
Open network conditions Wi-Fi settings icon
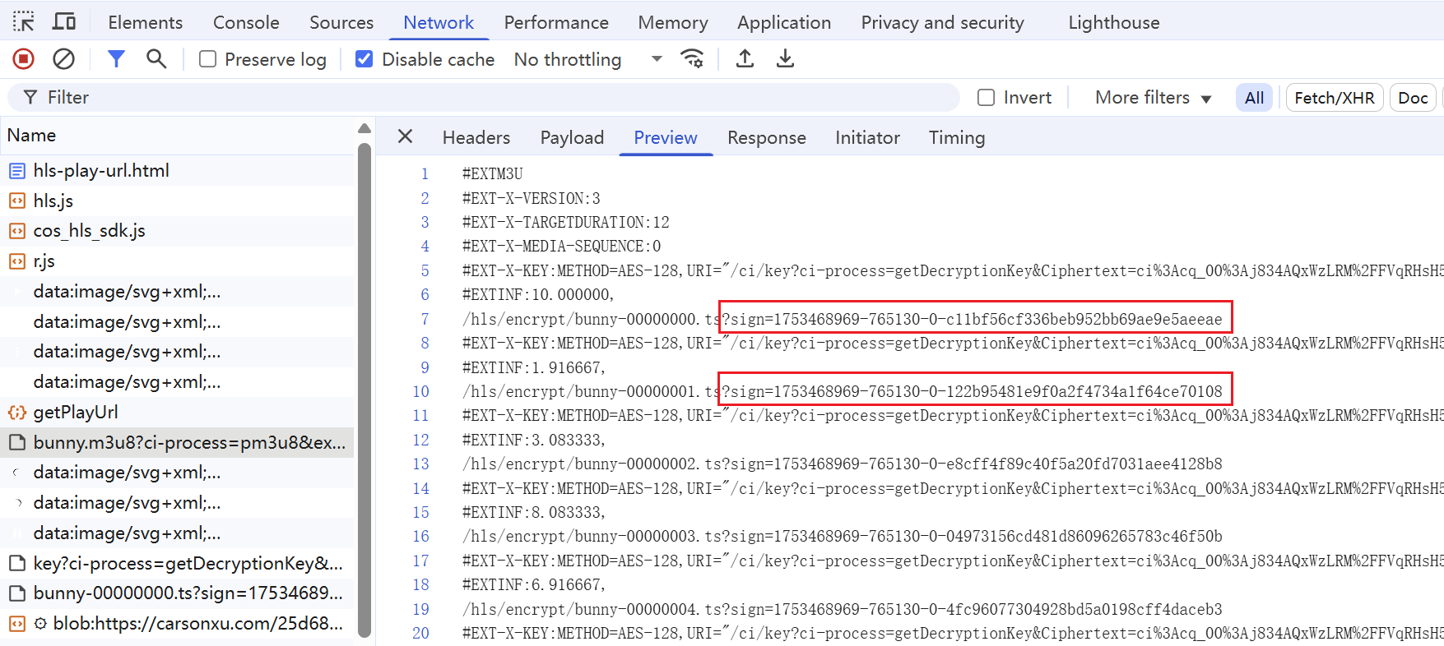click(x=692, y=59)
